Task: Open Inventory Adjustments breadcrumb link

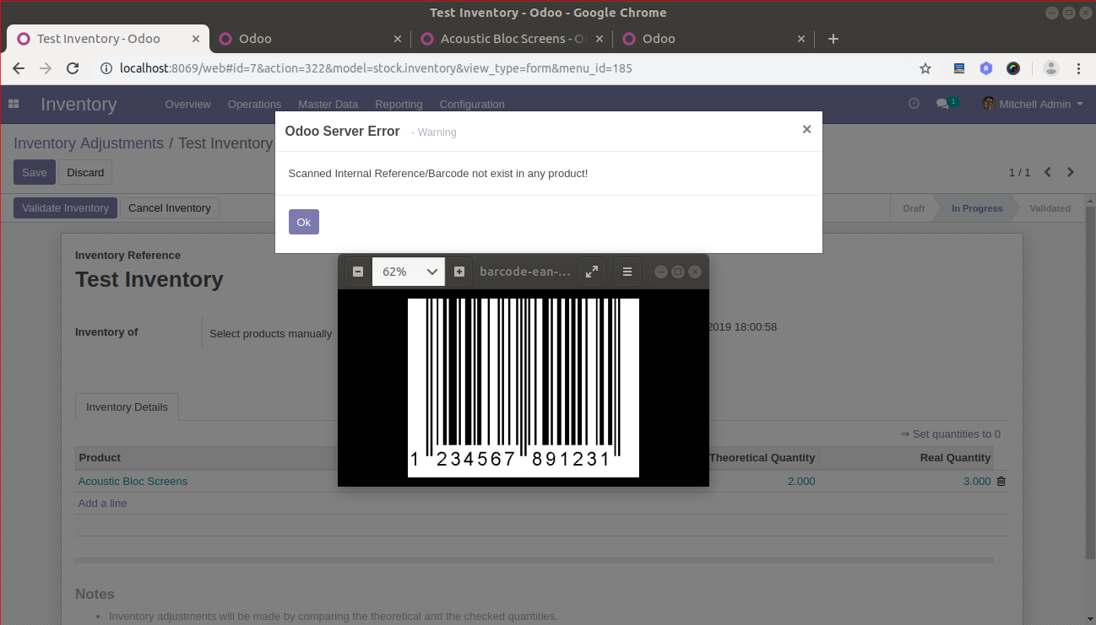Action: [89, 143]
